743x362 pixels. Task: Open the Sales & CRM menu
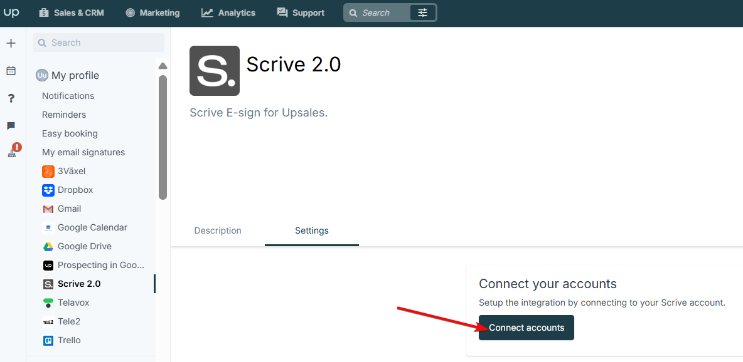(x=72, y=13)
